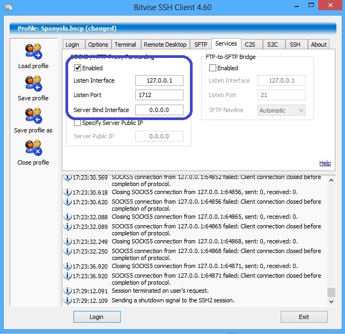Open the Terminal tab
This screenshot has width=345, height=334.
126,44
